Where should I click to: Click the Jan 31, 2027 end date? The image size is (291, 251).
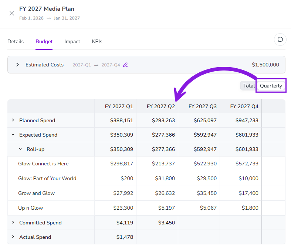[67, 18]
